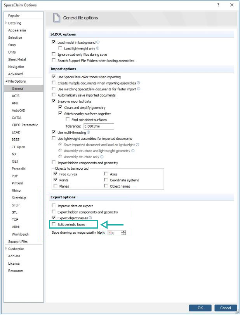
Task: Increase image quality dpi with spinner arrow
Action: tap(123, 232)
